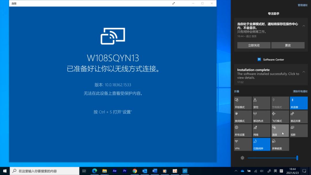Expand hidden icons in the system tray
The height and width of the screenshot is (175, 311).
click(x=236, y=171)
